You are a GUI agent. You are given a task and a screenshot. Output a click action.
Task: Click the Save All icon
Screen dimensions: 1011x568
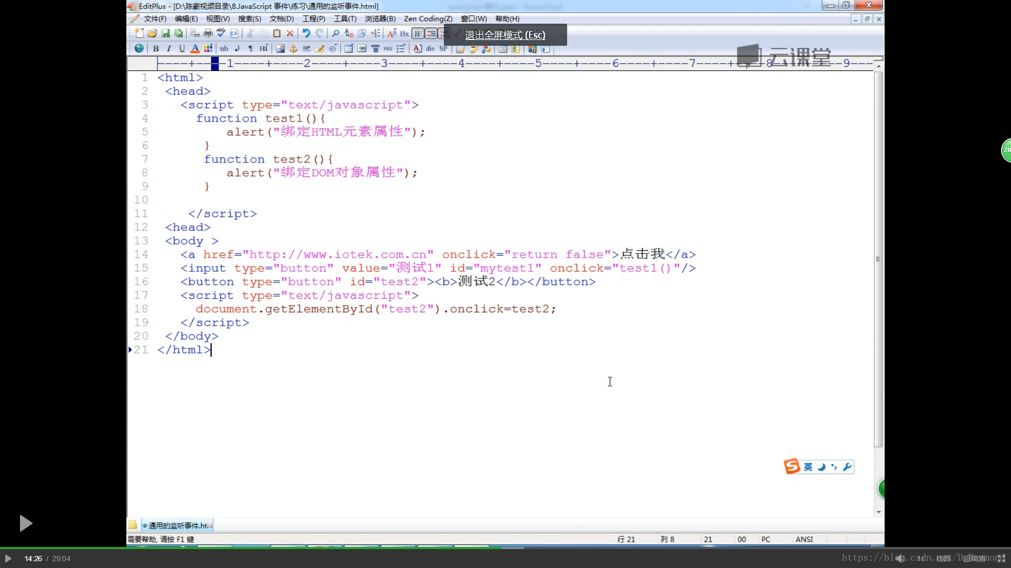(179, 34)
